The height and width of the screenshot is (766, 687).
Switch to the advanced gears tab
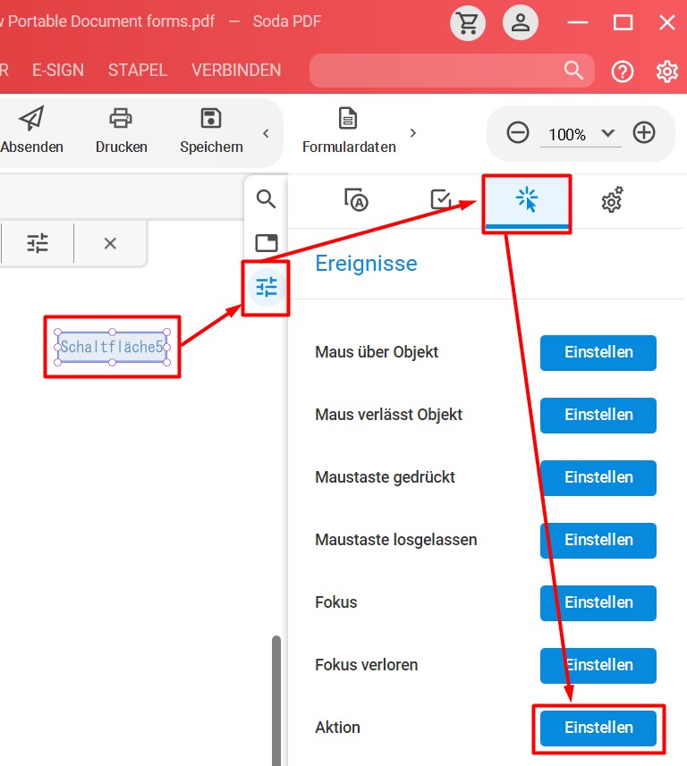pos(612,199)
